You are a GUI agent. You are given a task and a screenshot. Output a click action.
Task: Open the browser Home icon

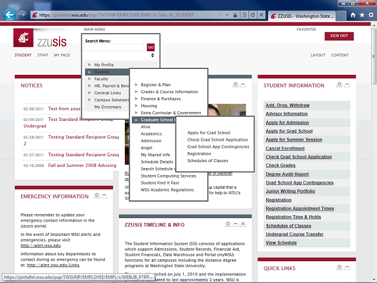[x=353, y=15]
